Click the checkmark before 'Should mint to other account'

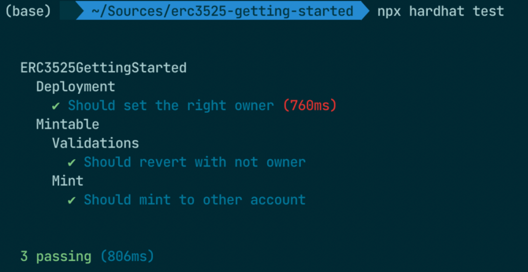[x=72, y=201]
